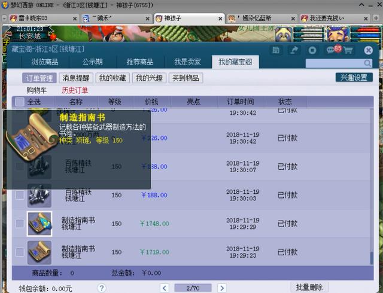Click the 价钱 column header

click(x=151, y=102)
